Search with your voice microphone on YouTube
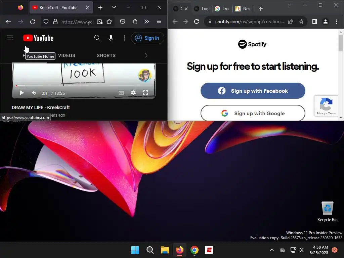 tap(111, 38)
